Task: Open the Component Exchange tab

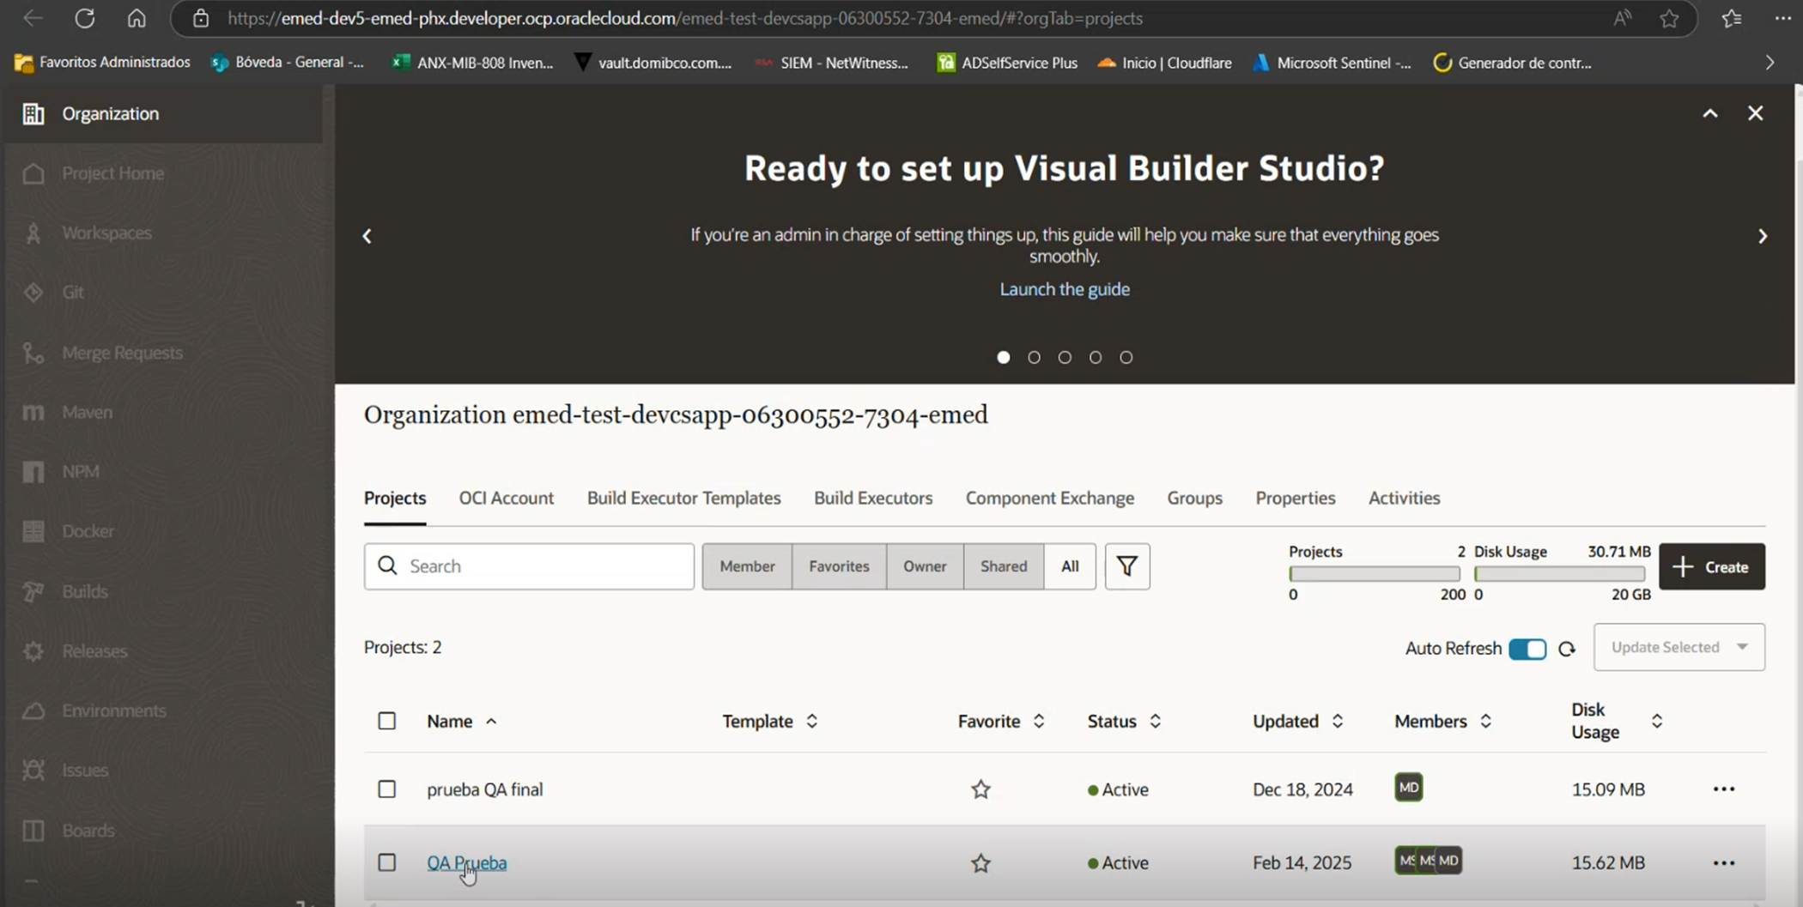Action: [x=1050, y=499]
